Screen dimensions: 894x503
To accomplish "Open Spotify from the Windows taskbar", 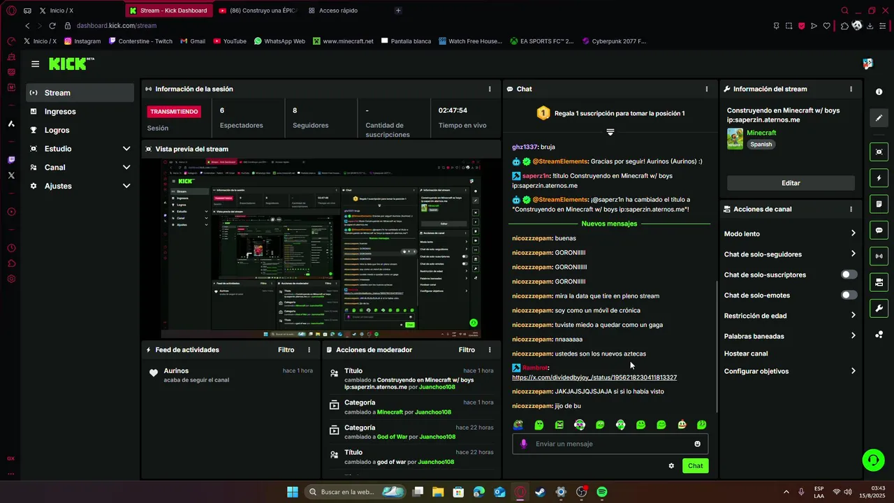I will point(602,492).
